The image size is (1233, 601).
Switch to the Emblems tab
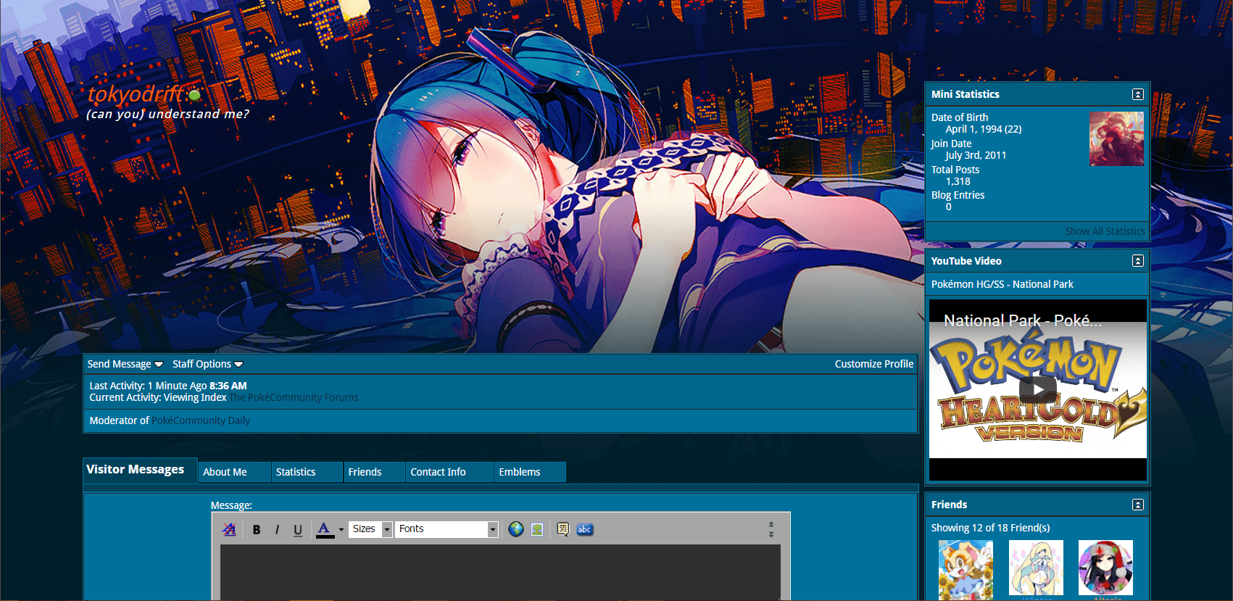tap(529, 472)
